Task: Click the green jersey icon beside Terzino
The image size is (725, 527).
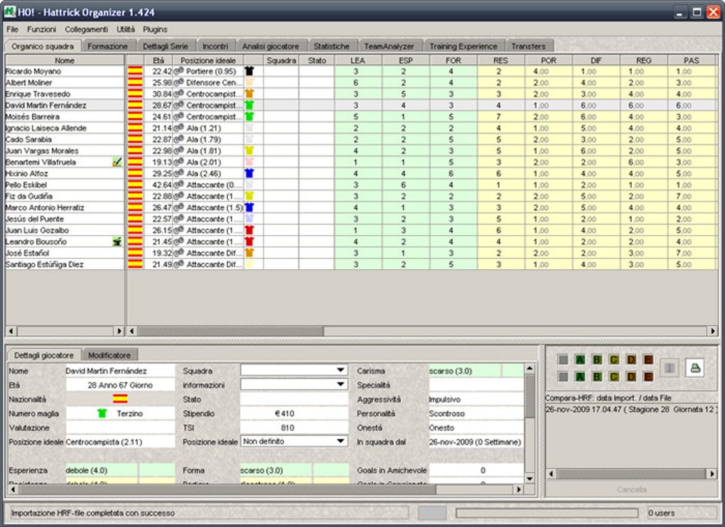Action: pos(102,413)
